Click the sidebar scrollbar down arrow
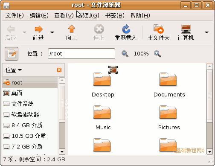Image resolution: width=215 pixels, height=166 pixels. click(x=62, y=152)
